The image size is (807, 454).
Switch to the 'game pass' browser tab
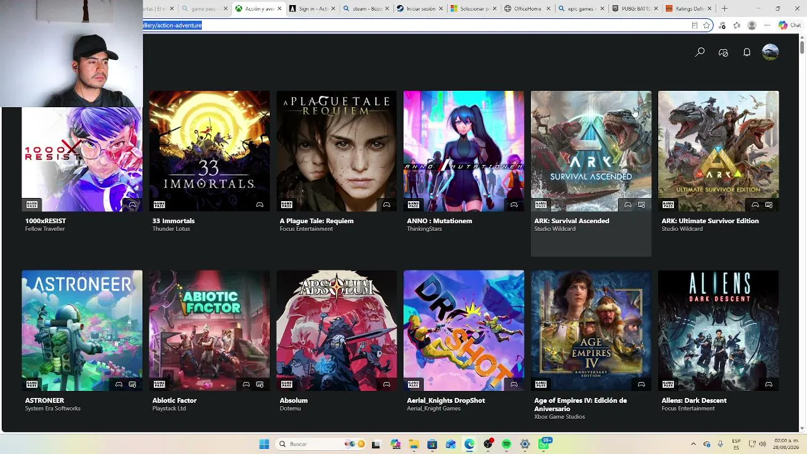point(204,9)
